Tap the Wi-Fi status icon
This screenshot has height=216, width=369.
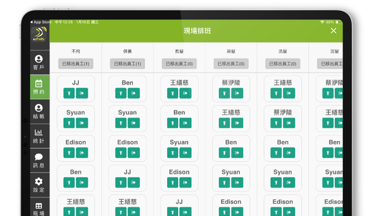pos(322,22)
